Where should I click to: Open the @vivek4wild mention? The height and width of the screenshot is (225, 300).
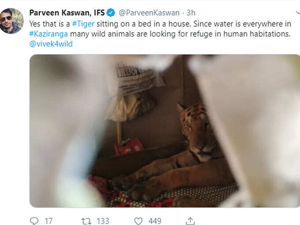[x=51, y=44]
